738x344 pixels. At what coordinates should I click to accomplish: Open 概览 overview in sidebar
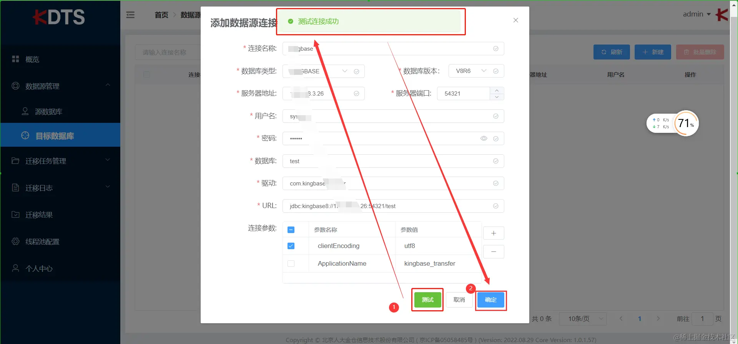point(60,59)
